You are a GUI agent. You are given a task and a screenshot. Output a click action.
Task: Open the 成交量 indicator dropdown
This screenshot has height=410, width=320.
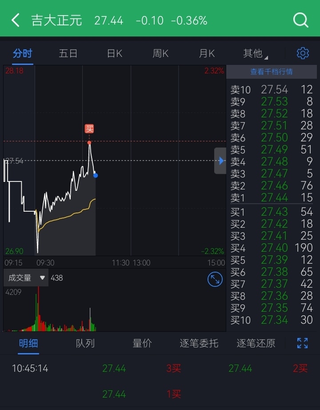pyautogui.click(x=26, y=277)
